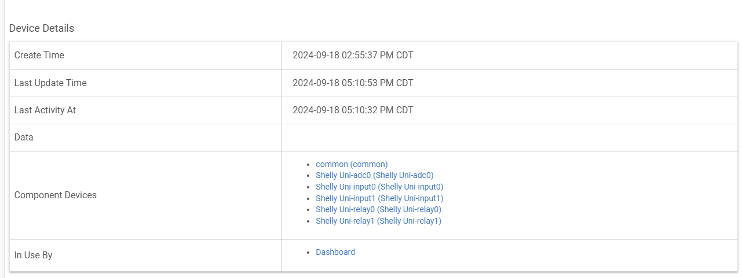The height and width of the screenshot is (278, 742).
Task: Open the Shelly Uni-input0 component link
Action: (x=379, y=187)
